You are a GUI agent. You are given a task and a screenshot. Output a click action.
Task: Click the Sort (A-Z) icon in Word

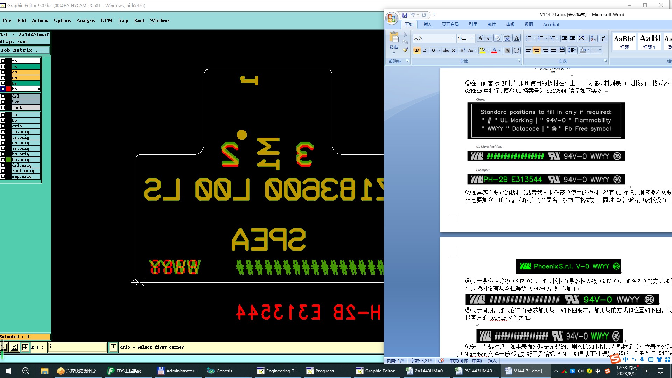(x=594, y=38)
